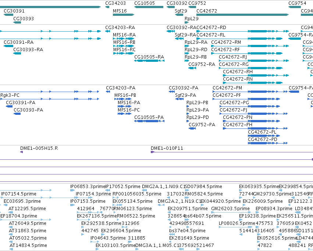Screen dimensions: 313x251
Task: Click protein CG34203-PA label
Action: 121,88
